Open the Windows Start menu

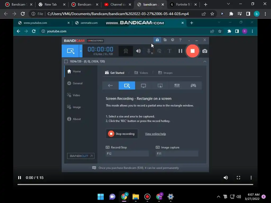[x=101, y=197]
